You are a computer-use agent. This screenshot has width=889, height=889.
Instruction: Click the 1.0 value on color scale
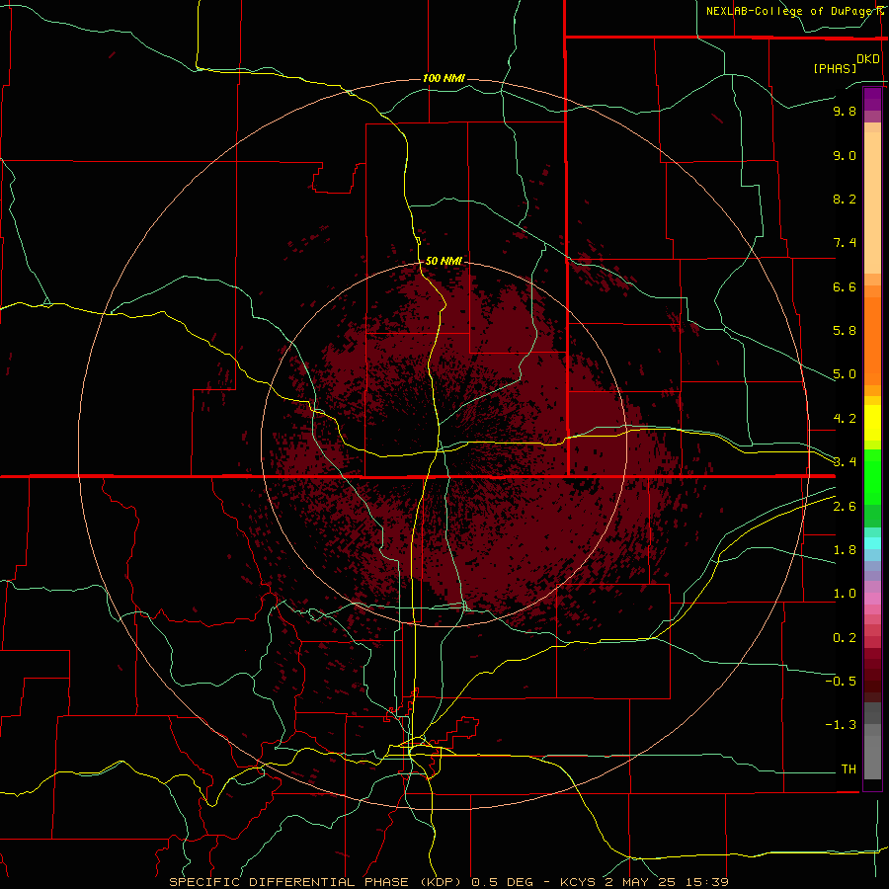[x=845, y=594]
